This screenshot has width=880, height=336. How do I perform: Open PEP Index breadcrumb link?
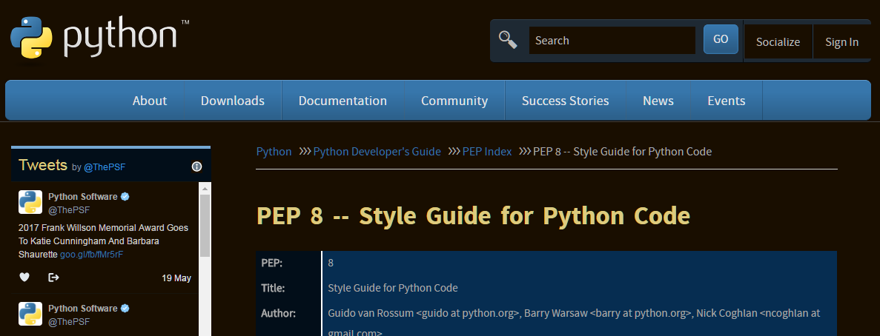click(487, 152)
